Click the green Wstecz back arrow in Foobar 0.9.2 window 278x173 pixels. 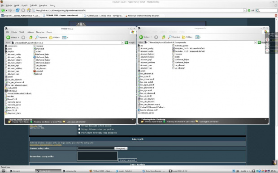click(x=8, y=37)
